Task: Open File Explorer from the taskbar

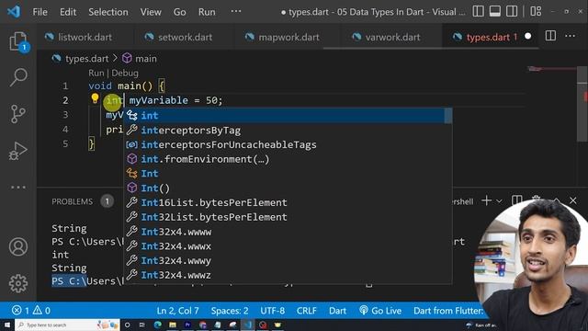Action: (173, 325)
